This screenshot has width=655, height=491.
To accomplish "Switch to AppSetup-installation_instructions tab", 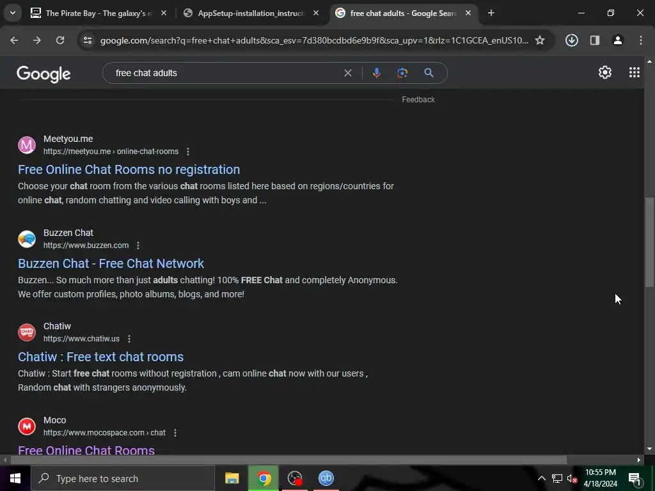I will click(251, 13).
